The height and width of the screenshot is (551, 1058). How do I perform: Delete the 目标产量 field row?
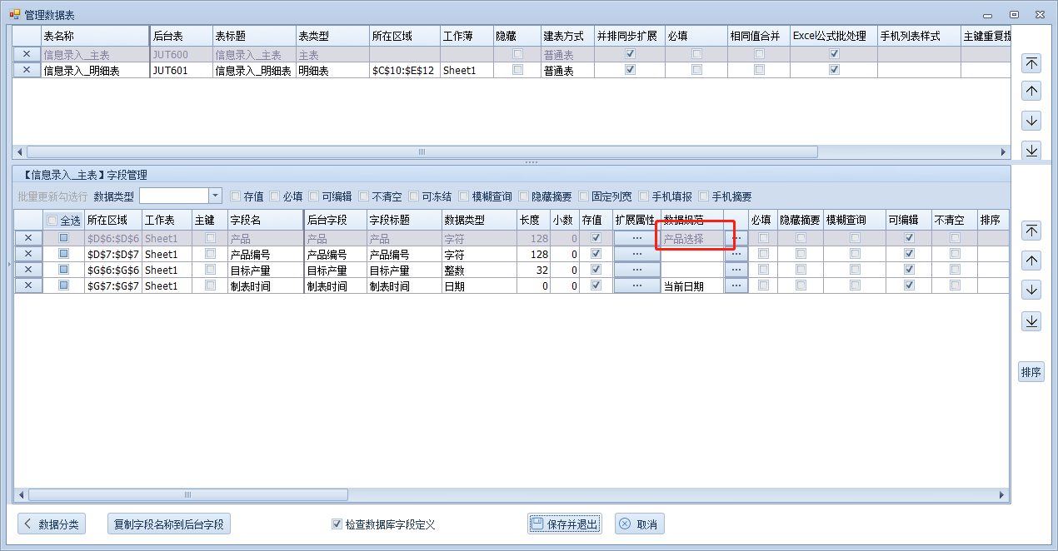[x=28, y=270]
